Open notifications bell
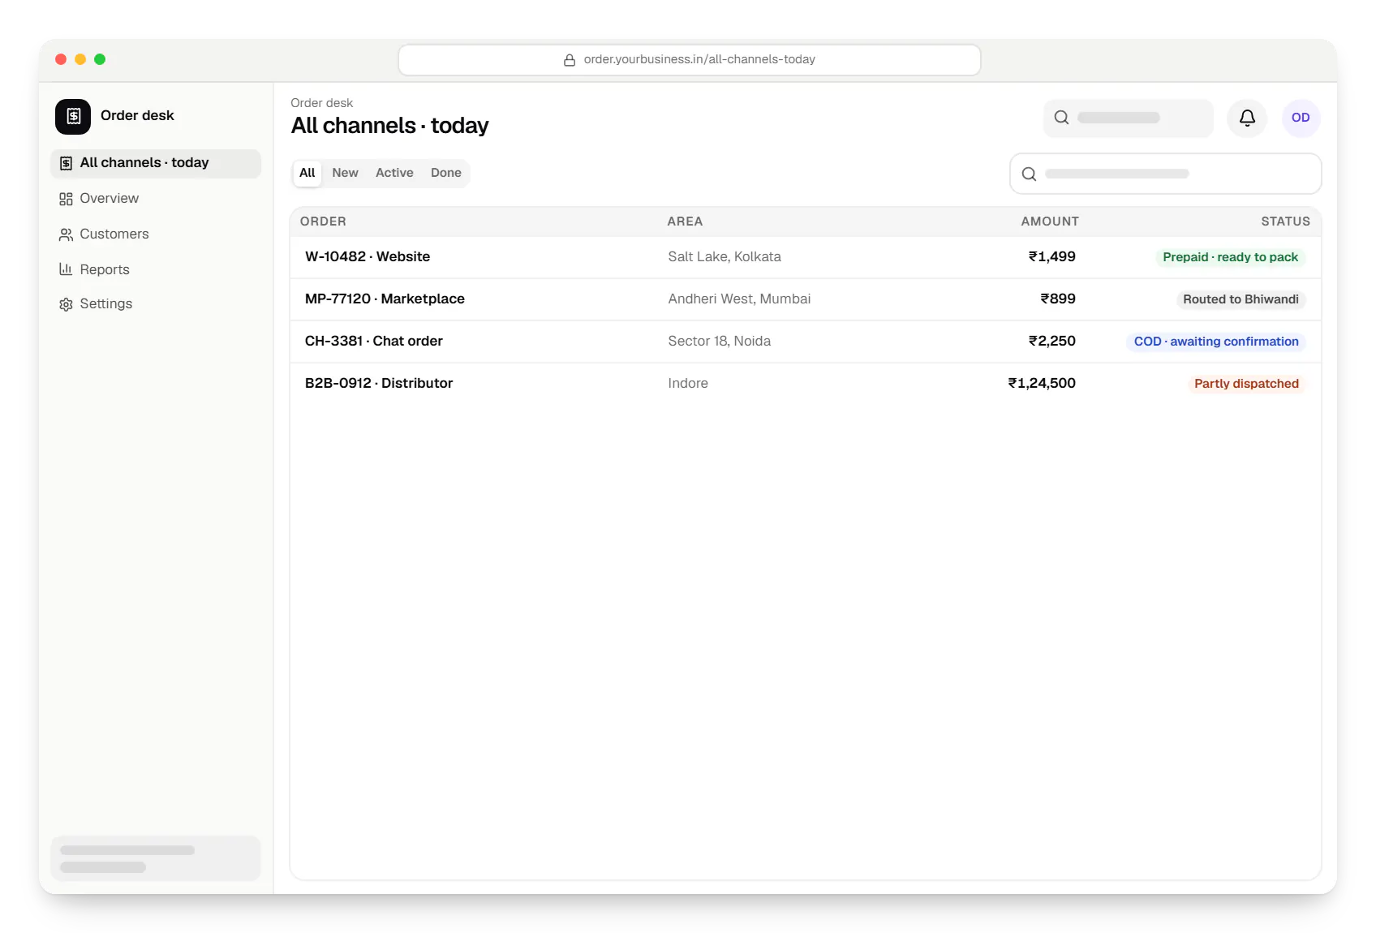1376x933 pixels. [1247, 118]
